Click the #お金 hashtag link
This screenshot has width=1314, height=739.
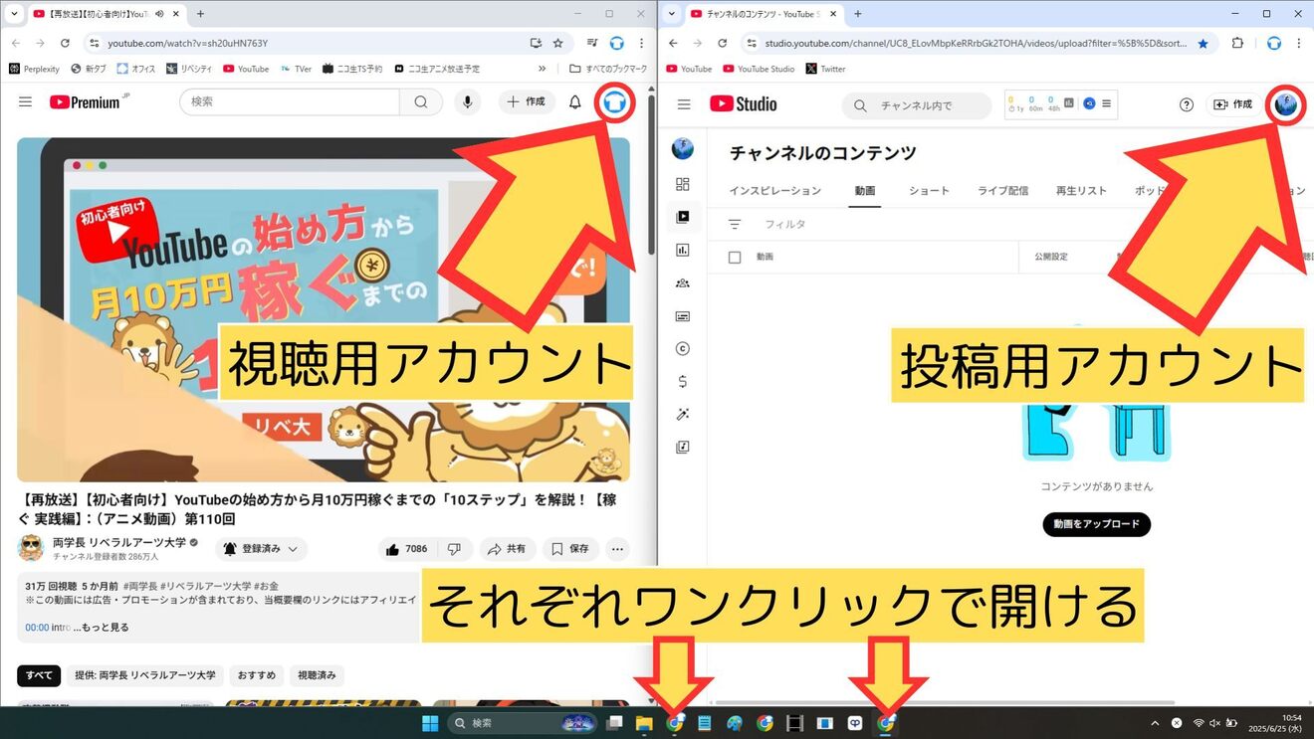pyautogui.click(x=267, y=587)
